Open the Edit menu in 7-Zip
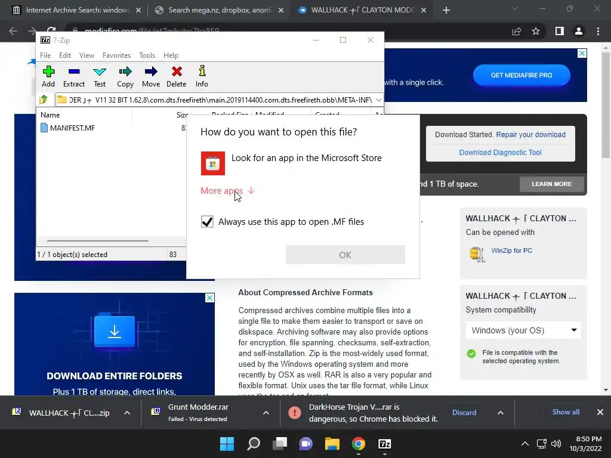This screenshot has height=458, width=611. [64, 55]
